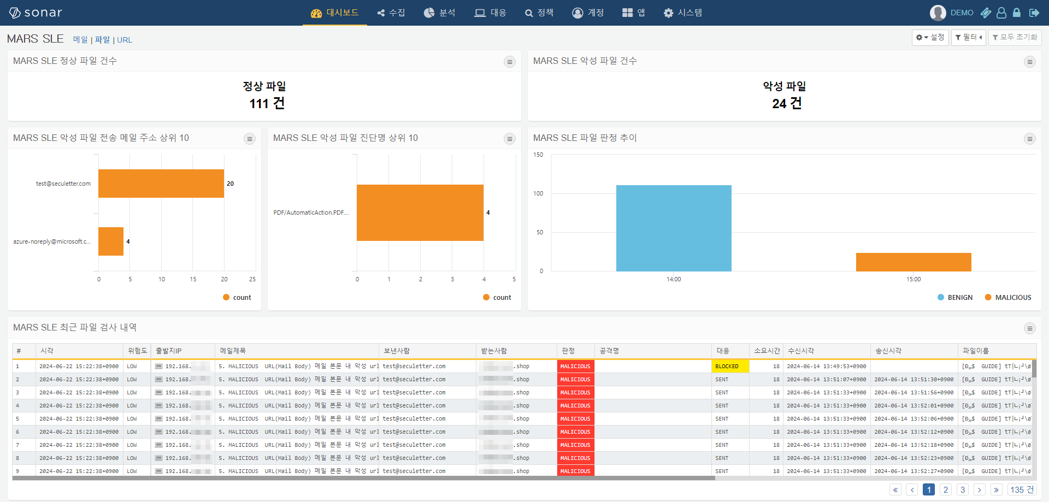Click the test@seculetter.com bar in chart
Viewport: 1049px width, 502px height.
coord(161,184)
